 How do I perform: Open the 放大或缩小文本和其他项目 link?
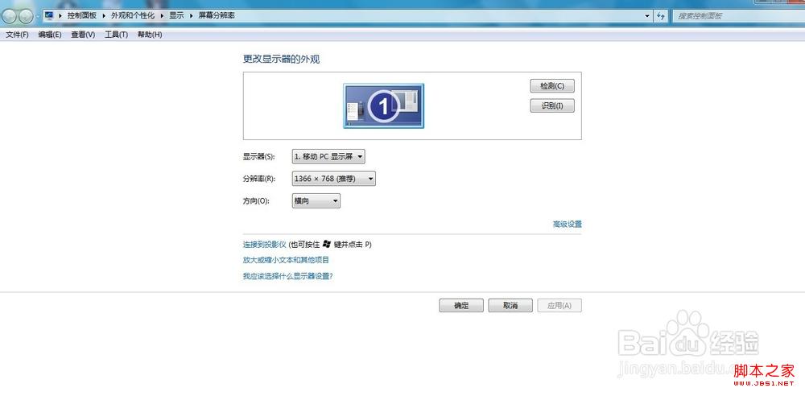286,261
